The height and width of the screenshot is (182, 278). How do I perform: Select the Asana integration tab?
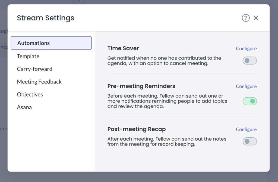click(x=24, y=107)
